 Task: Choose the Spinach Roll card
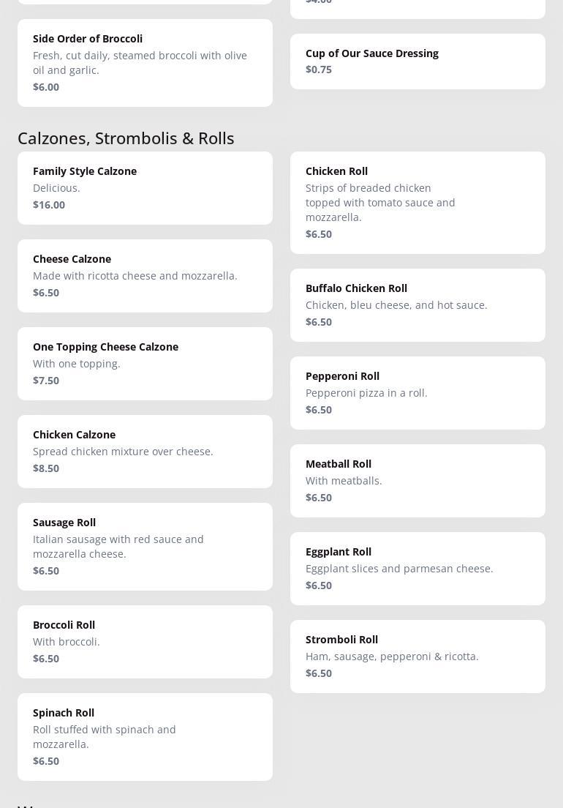145,737
